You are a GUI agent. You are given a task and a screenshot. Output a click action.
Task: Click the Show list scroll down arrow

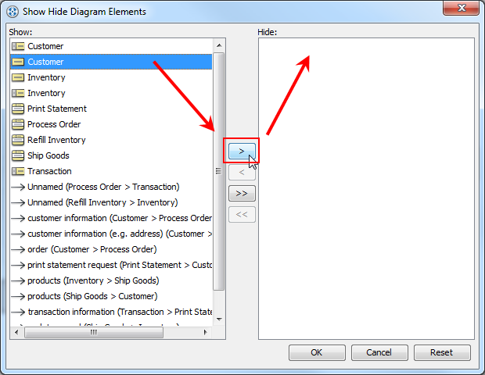tap(219, 319)
